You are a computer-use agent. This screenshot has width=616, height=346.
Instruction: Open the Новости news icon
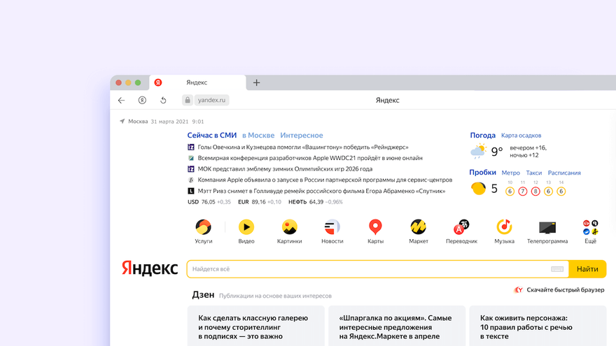(332, 227)
